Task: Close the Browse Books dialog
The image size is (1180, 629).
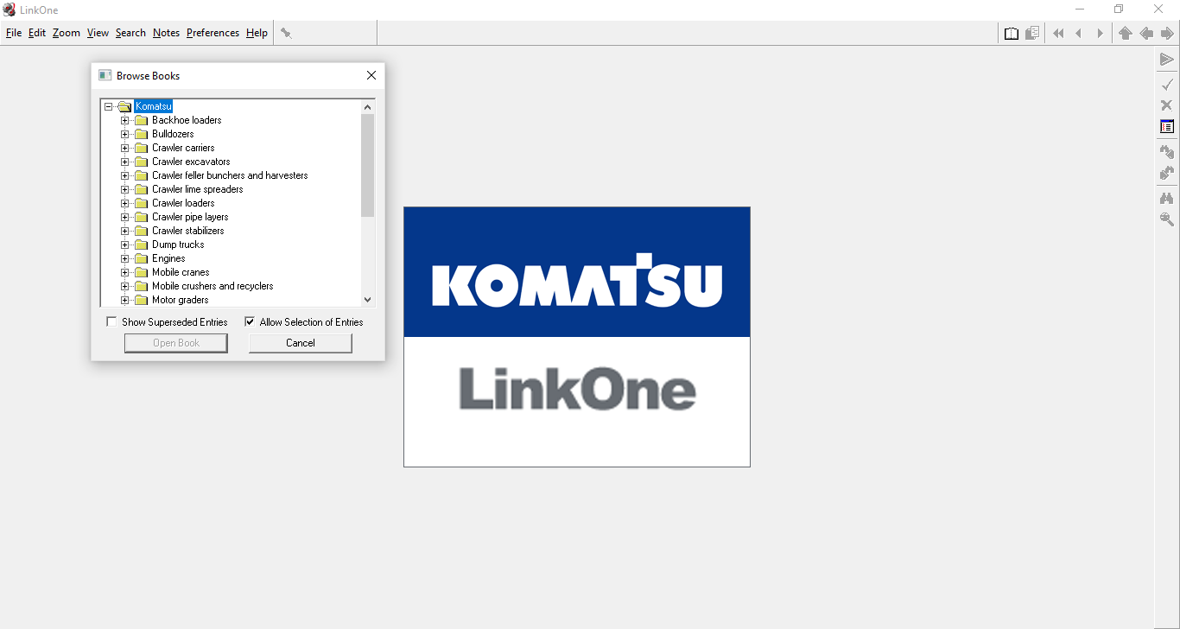Action: [x=371, y=75]
